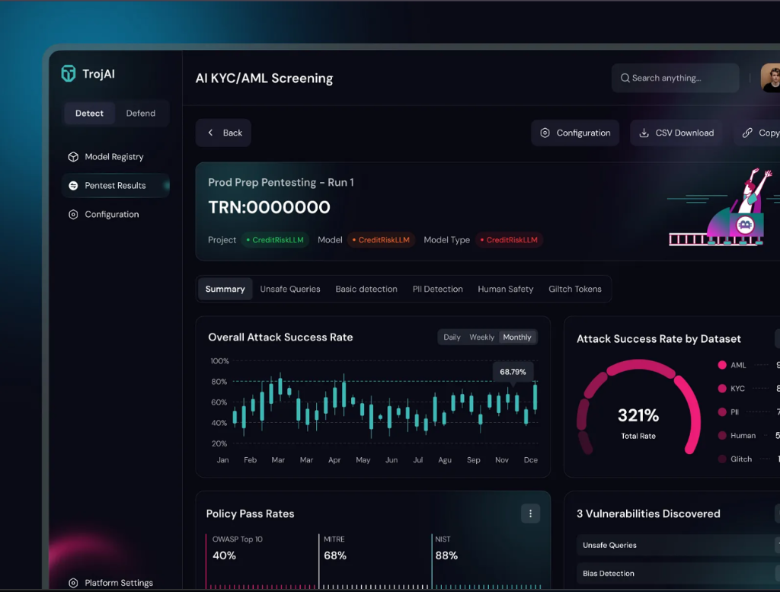Click the KYC legend color dot

(x=722, y=389)
